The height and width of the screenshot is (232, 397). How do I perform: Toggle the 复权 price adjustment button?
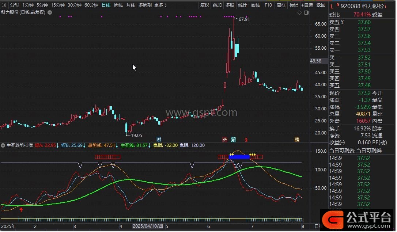[205, 5]
